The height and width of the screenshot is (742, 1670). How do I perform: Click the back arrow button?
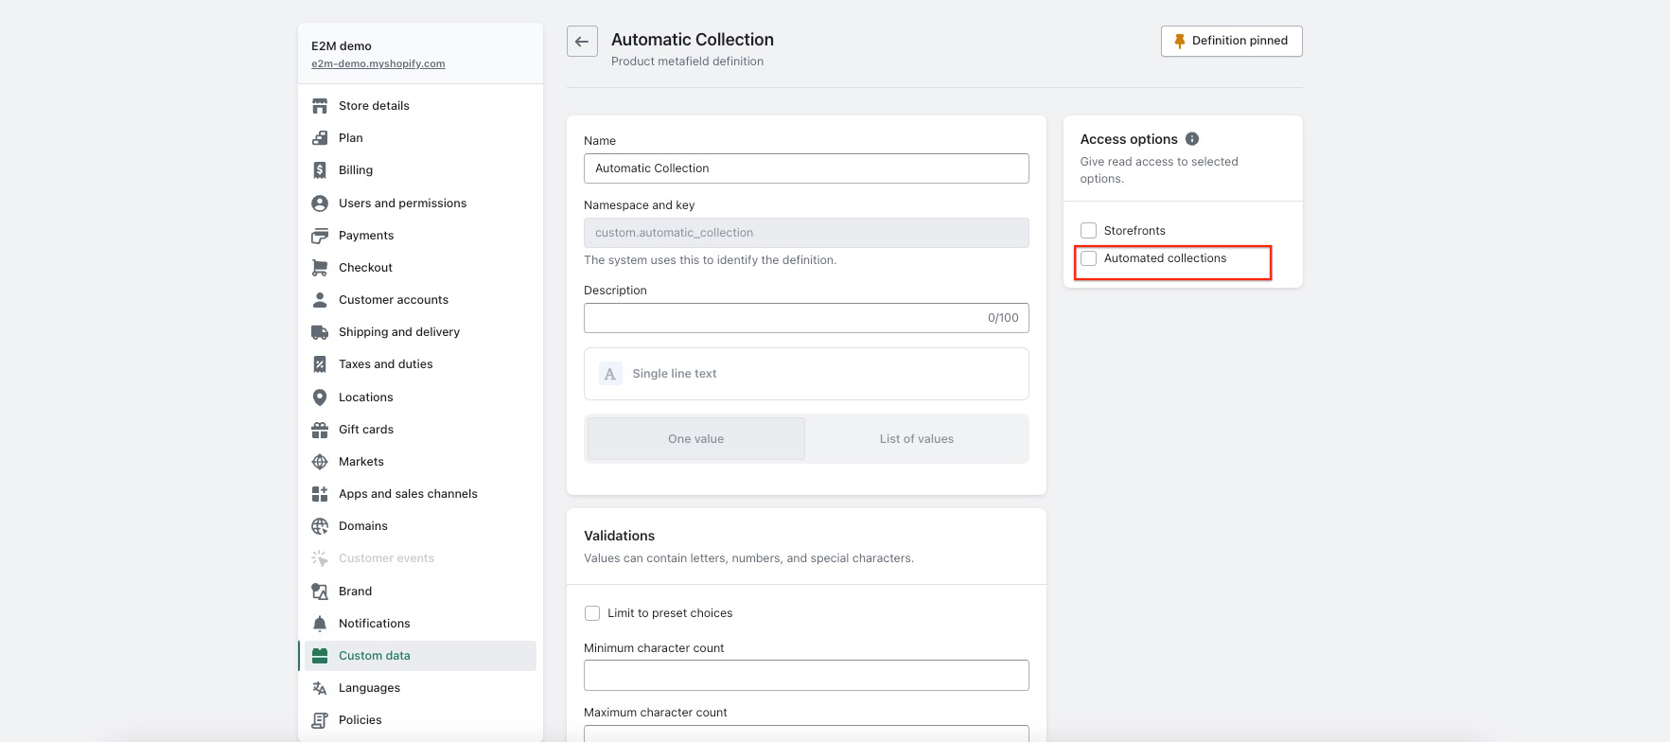pos(582,42)
